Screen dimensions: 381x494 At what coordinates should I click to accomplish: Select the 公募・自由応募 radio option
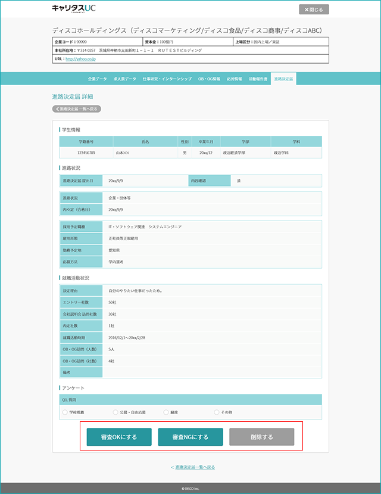(115, 412)
